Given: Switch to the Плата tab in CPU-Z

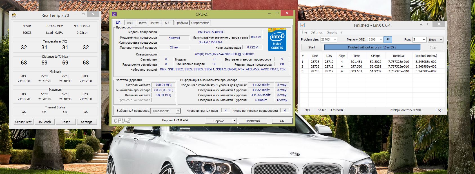Looking at the screenshot, I should tap(142, 23).
